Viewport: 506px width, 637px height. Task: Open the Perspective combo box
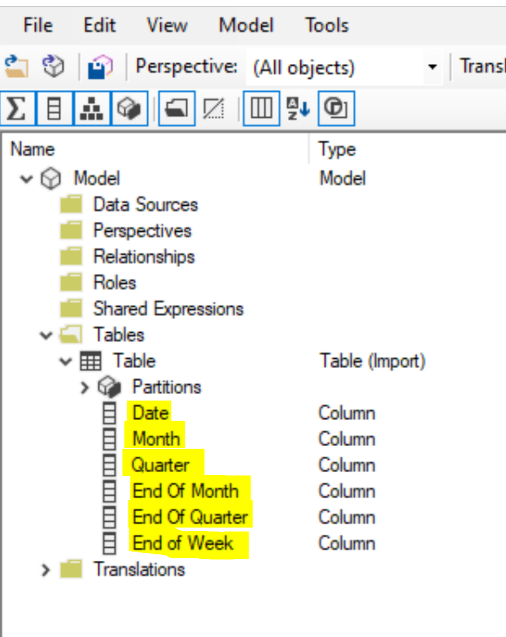pos(344,67)
